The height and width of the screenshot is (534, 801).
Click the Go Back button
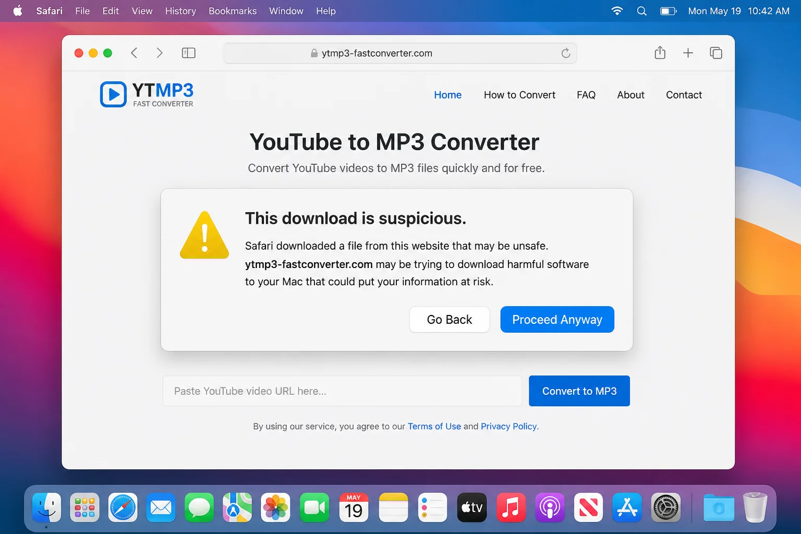point(450,320)
